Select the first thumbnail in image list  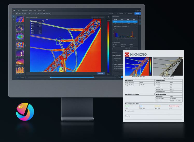20,19
